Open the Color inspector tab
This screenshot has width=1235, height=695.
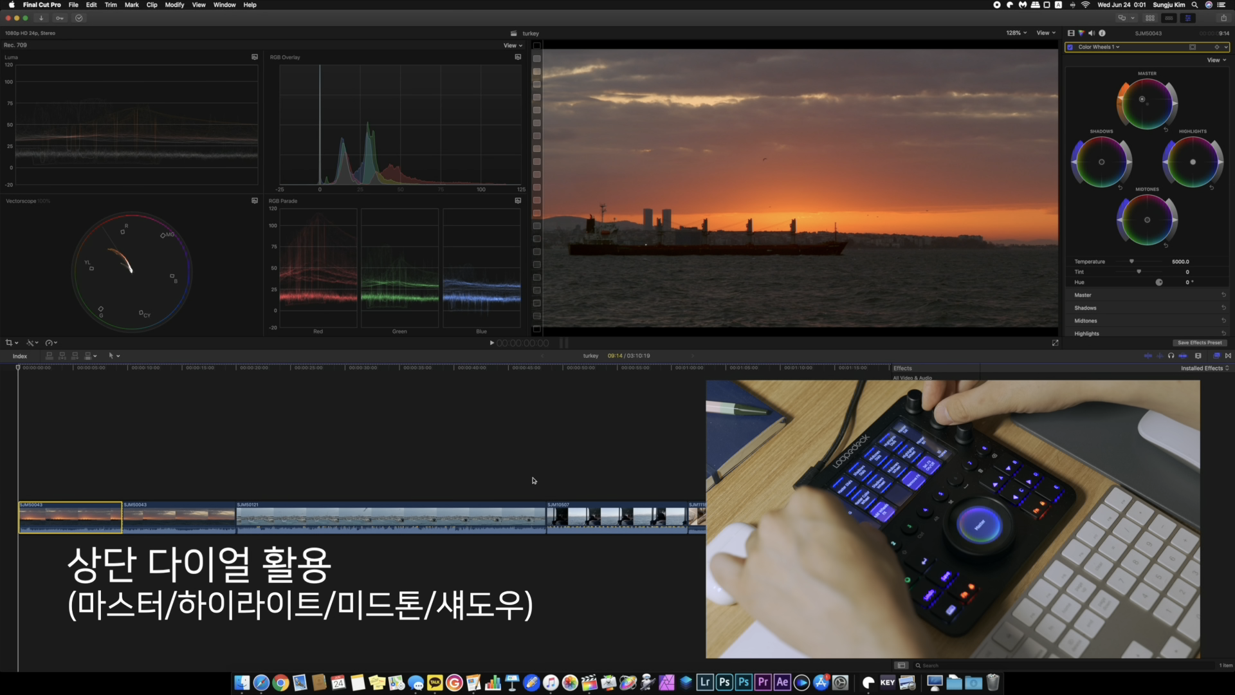(1081, 33)
